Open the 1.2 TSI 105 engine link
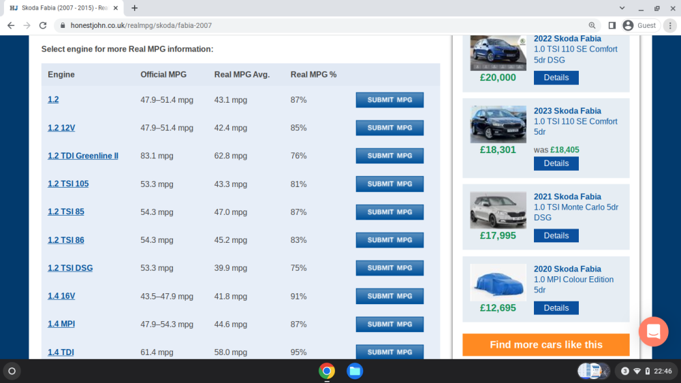 pos(68,184)
